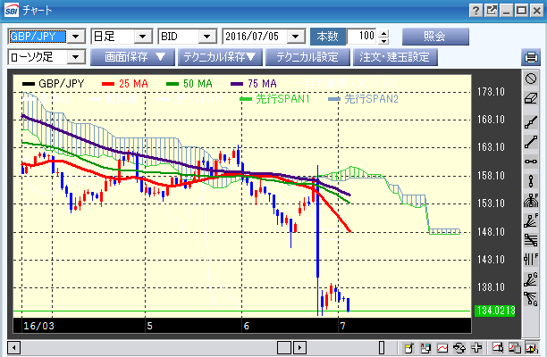The image size is (547, 357).
Task: Click the window layout icon in bottom toolbar
Action: point(425,347)
